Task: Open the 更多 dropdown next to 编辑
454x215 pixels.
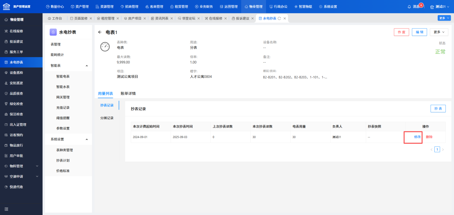Action: pos(439,32)
